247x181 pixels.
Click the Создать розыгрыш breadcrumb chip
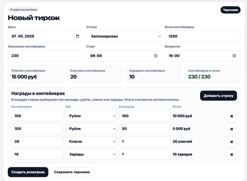[x=23, y=9]
